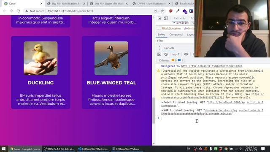Click the page vertical scrollbar thumb
Viewport: 270px width, 152px height.
pos(154,111)
